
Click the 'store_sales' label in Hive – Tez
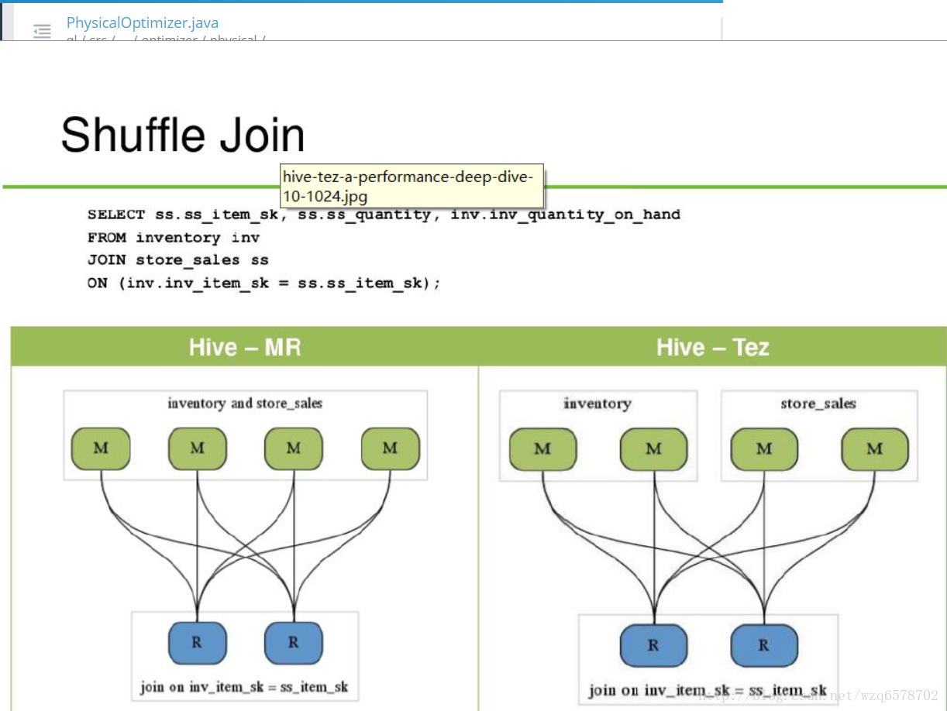818,404
